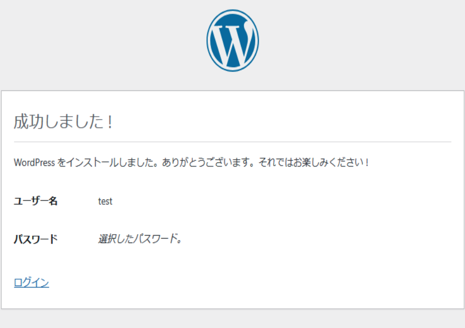
Task: Click the gray background right of the logo
Action: click(x=366, y=44)
